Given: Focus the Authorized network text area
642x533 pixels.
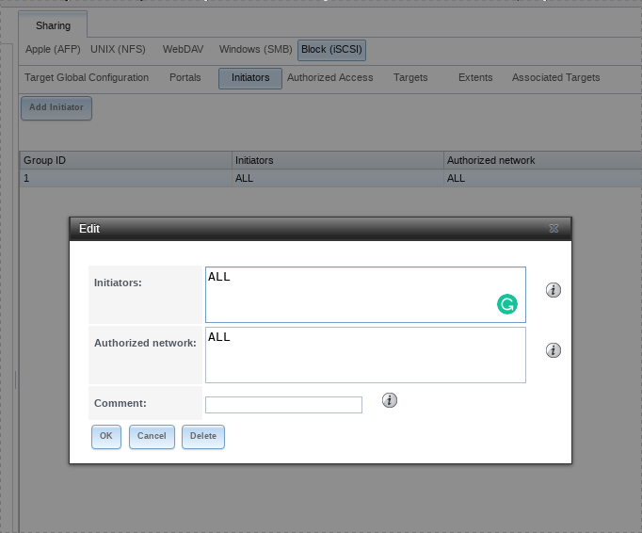Looking at the screenshot, I should tap(365, 355).
